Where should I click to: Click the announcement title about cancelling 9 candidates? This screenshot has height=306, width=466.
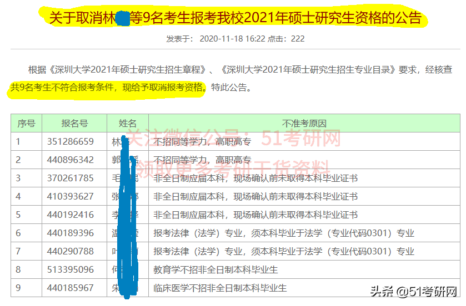coord(235,18)
